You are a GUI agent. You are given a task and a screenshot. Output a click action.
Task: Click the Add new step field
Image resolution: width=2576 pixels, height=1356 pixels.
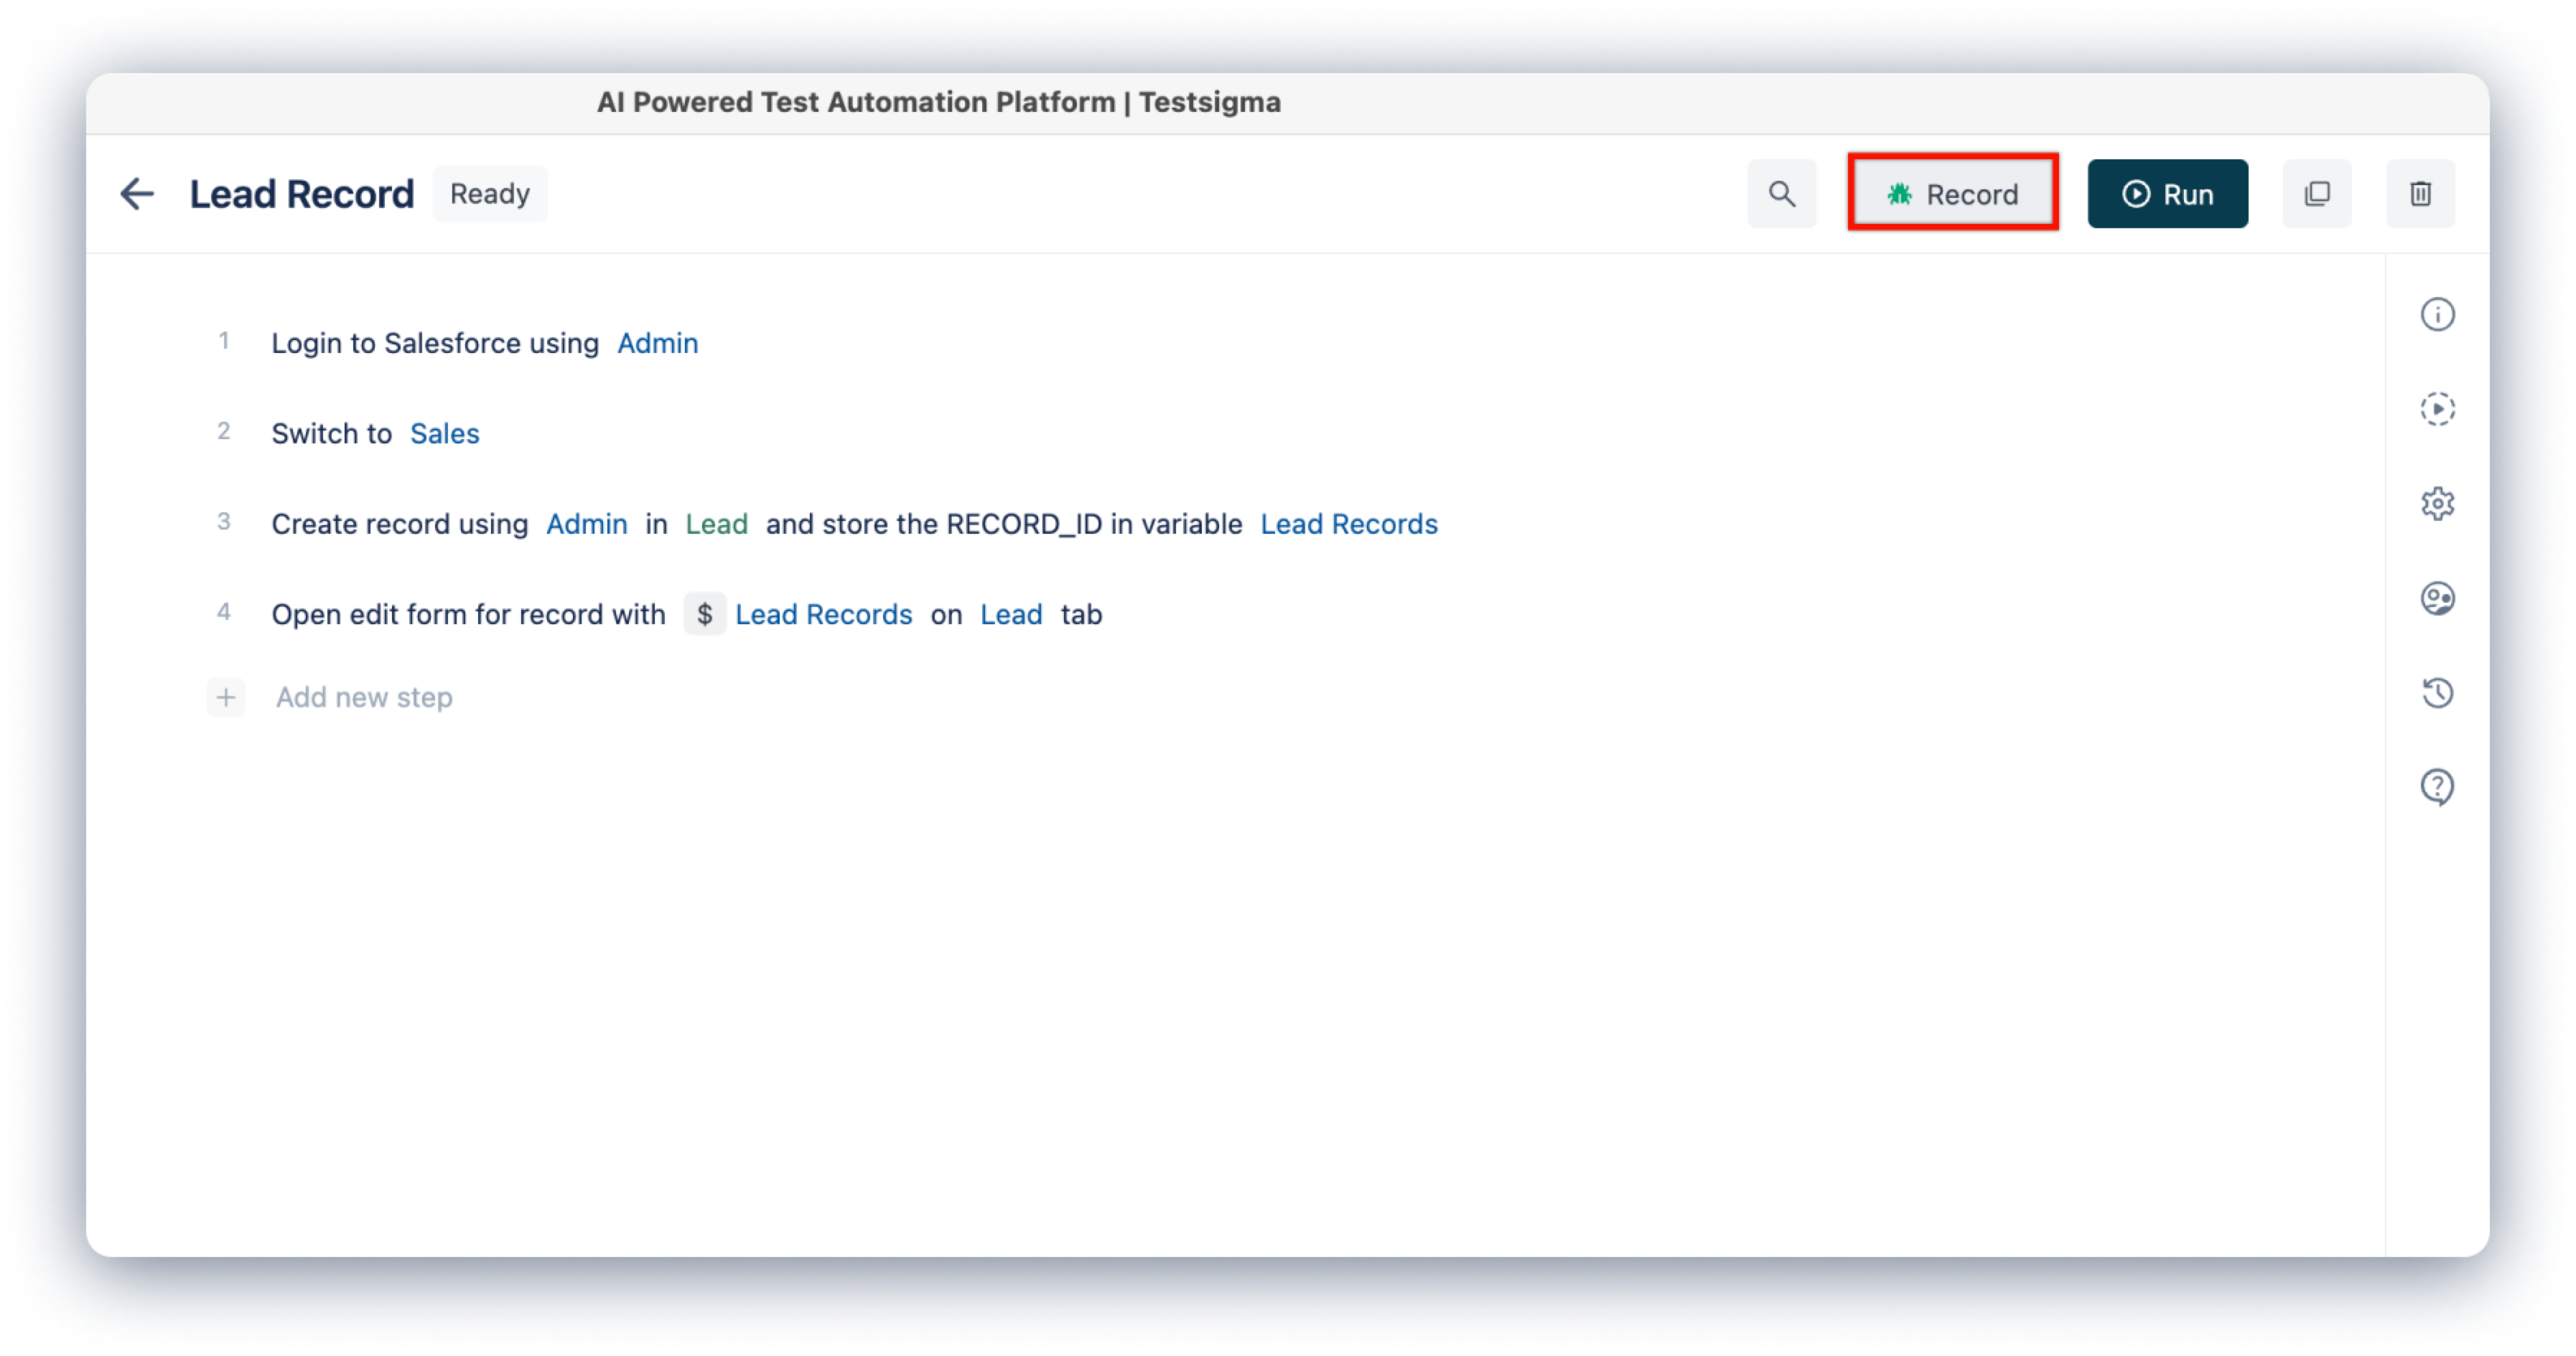tap(364, 697)
